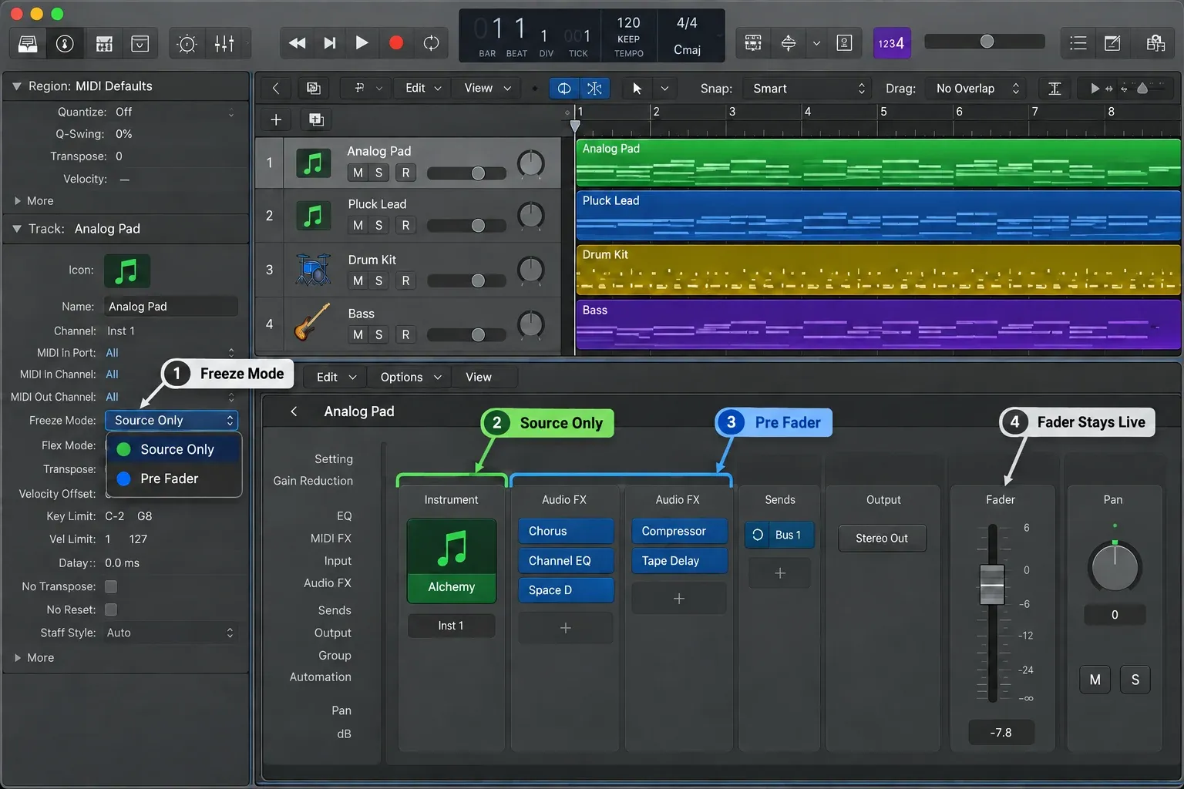This screenshot has width=1184, height=789.
Task: Open the Freeze Mode dropdown
Action: point(171,420)
